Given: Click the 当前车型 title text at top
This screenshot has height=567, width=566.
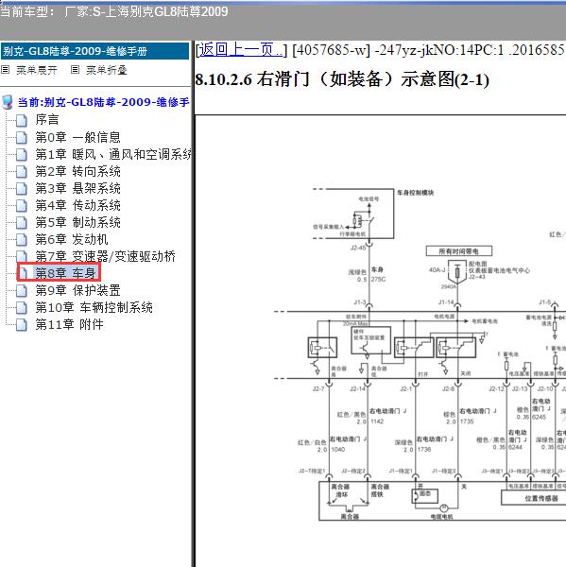Looking at the screenshot, I should pyautogui.click(x=114, y=11).
